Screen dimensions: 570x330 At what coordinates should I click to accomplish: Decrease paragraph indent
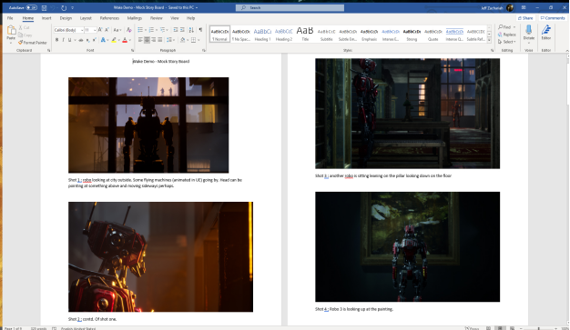click(176, 30)
